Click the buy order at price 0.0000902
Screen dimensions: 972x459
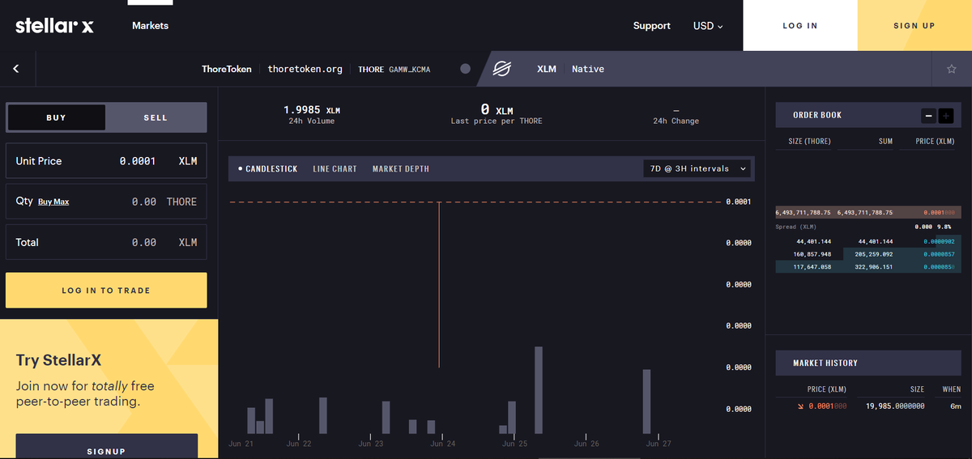click(868, 241)
